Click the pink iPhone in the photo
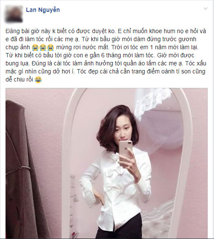The width and height of the screenshot is (214, 239). 126,153
